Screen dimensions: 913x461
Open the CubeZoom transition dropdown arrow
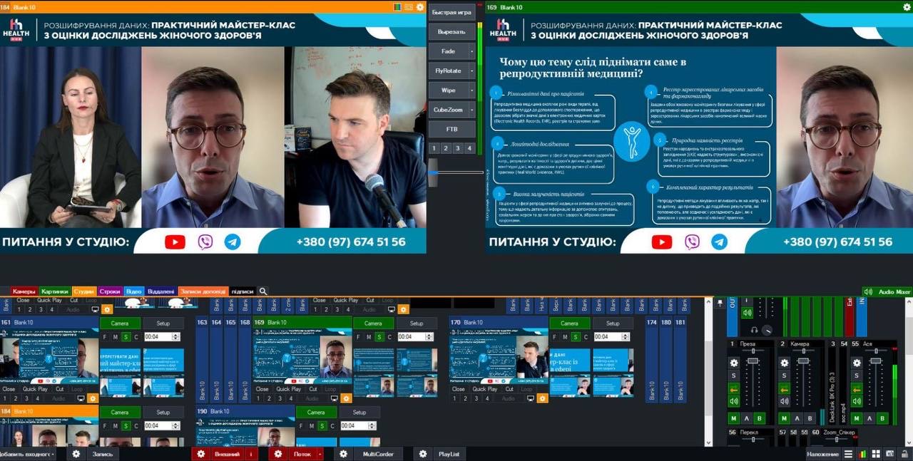(471, 110)
